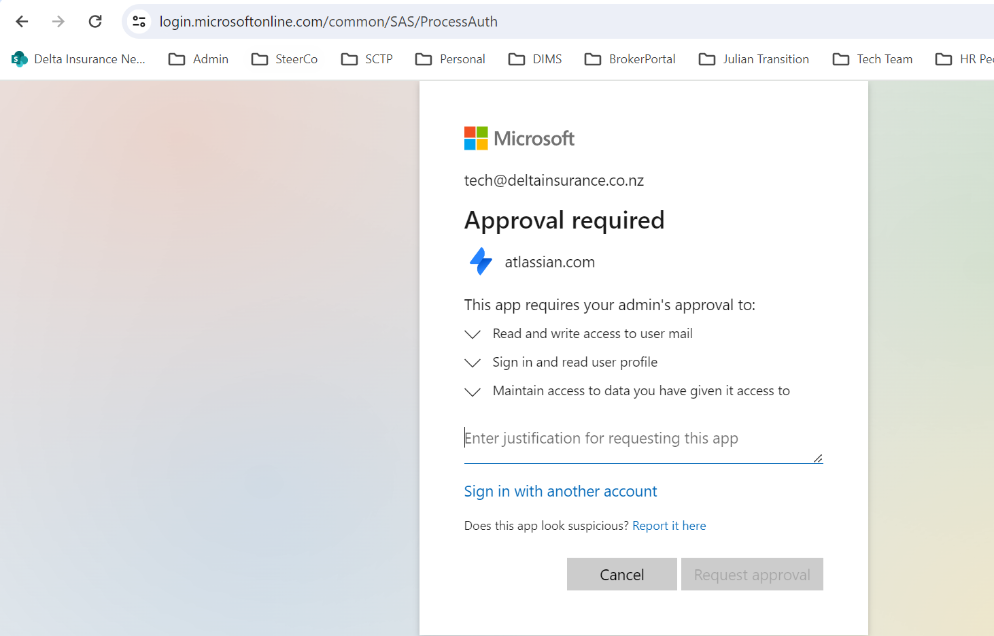Image resolution: width=994 pixels, height=636 pixels.
Task: Click the atlassian.com app icon
Action: tap(480, 261)
